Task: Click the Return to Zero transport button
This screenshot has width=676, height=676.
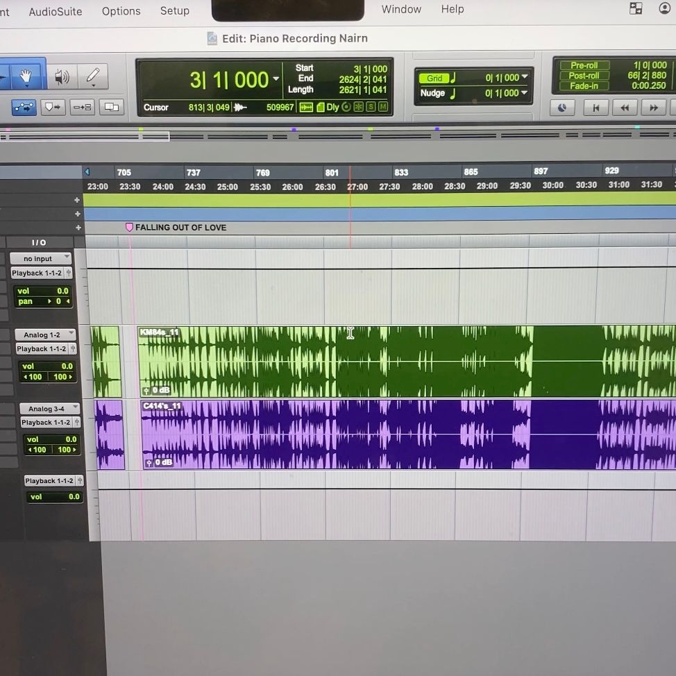Action: click(595, 108)
